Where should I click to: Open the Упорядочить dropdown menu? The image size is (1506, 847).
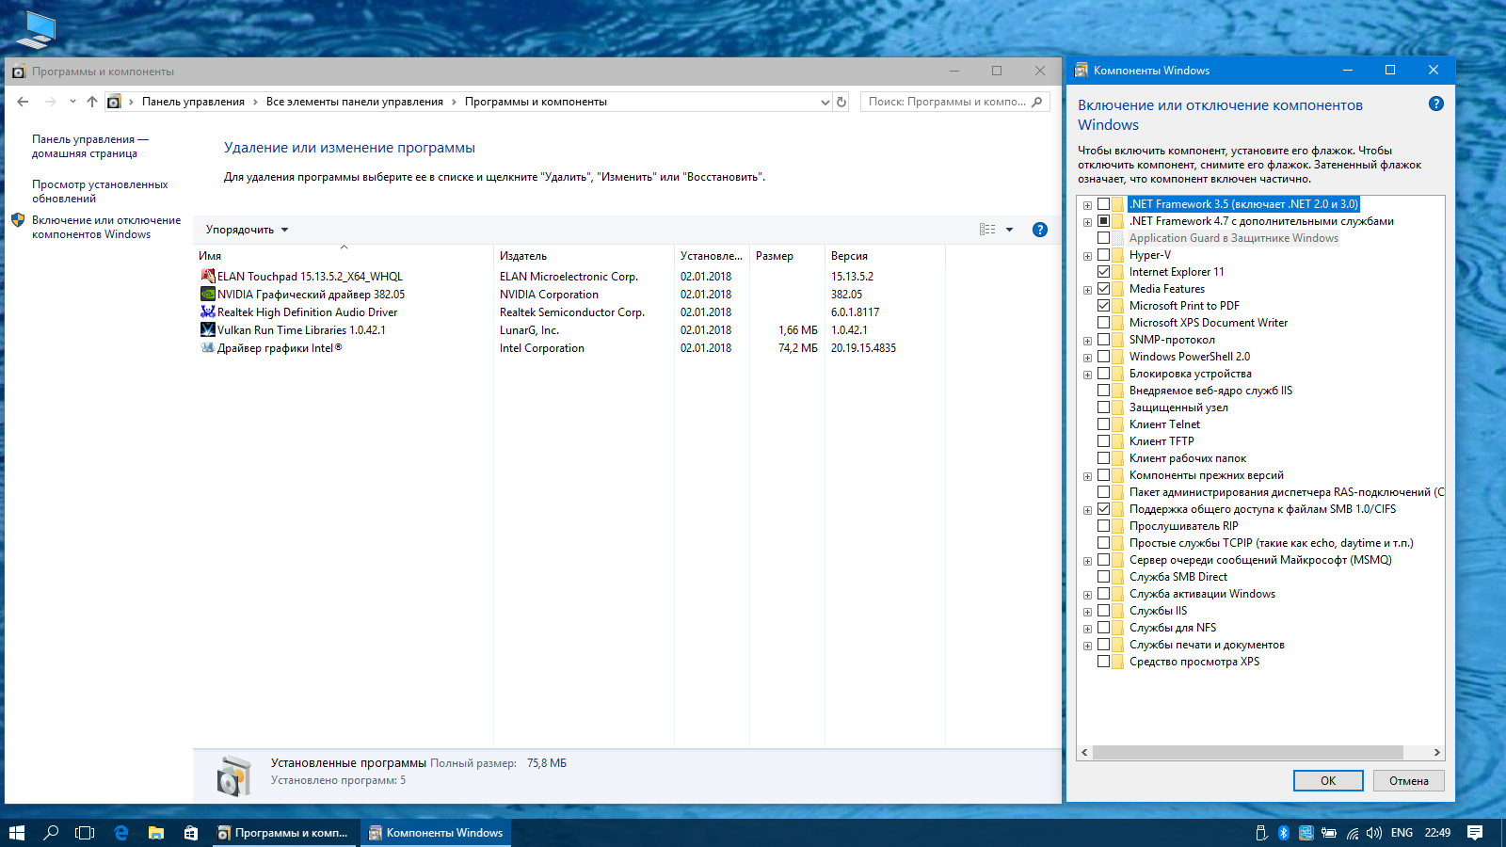coord(247,230)
